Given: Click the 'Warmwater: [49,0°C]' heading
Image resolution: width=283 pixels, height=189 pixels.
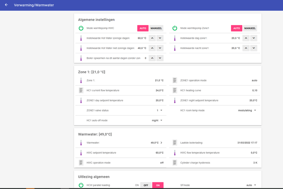Looking at the screenshot, I should pos(95,134).
